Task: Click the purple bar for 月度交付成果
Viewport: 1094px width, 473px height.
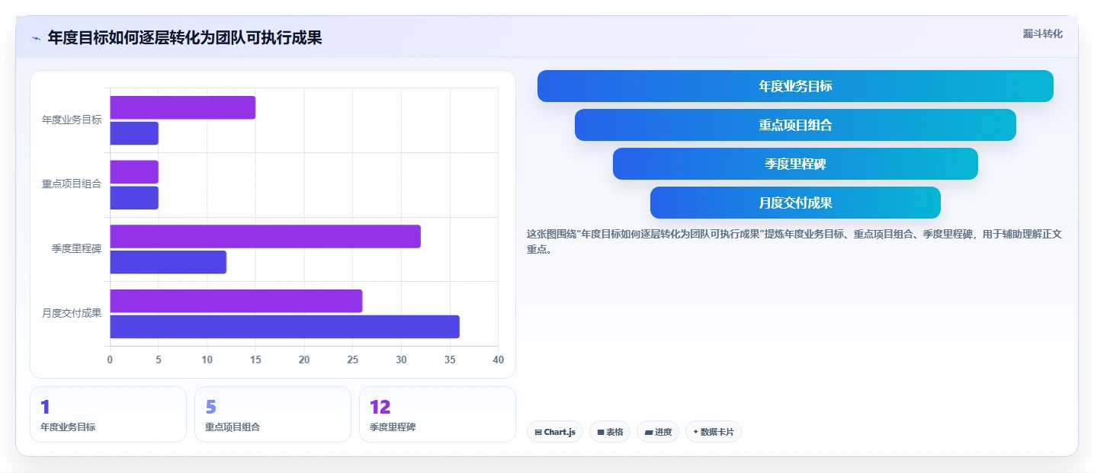Action: [236, 301]
